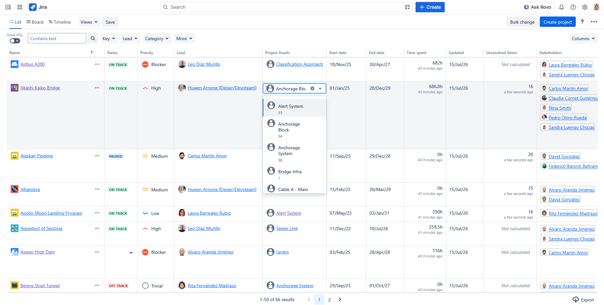
Task: Click the Bulk change button
Action: click(x=522, y=22)
